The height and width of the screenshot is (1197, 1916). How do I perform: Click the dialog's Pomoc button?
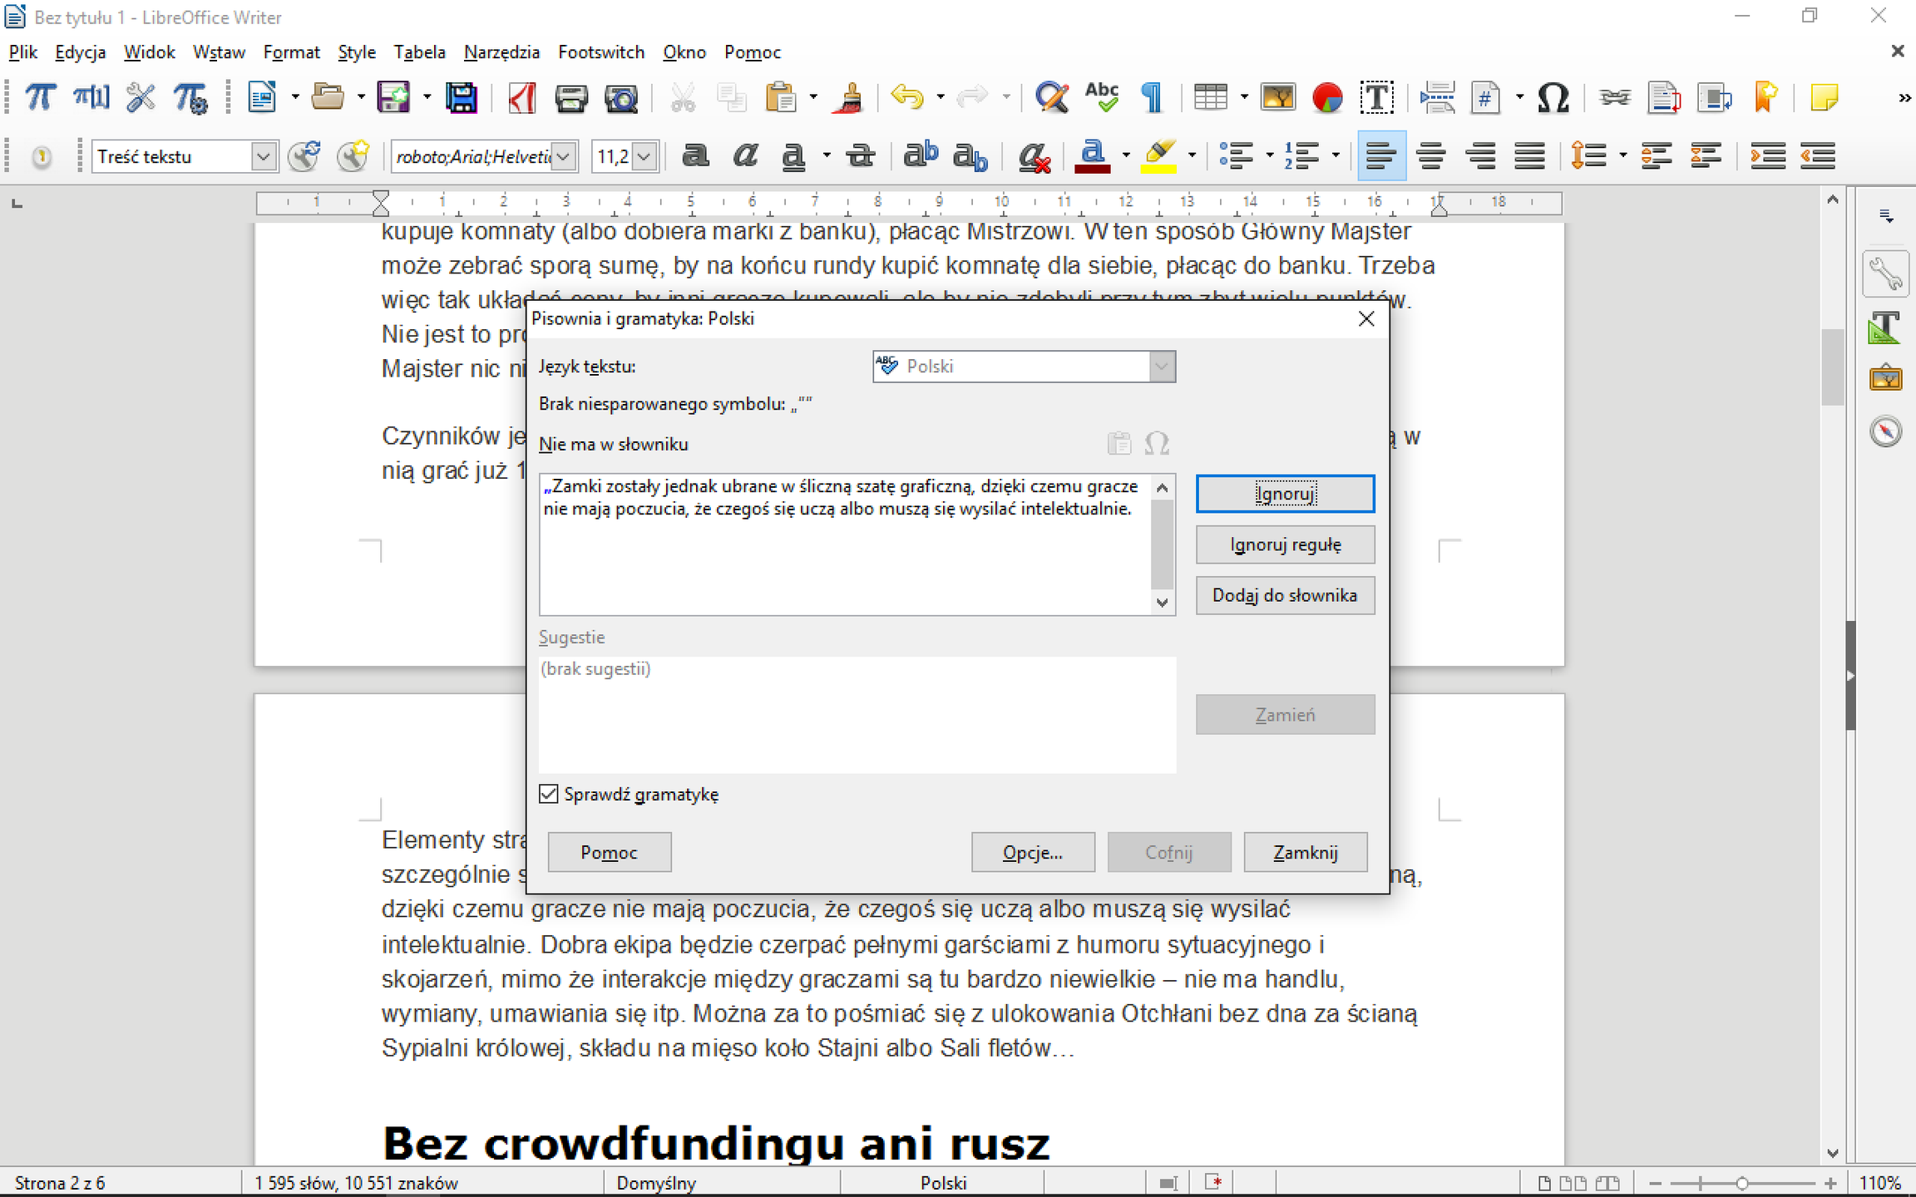[x=610, y=852]
